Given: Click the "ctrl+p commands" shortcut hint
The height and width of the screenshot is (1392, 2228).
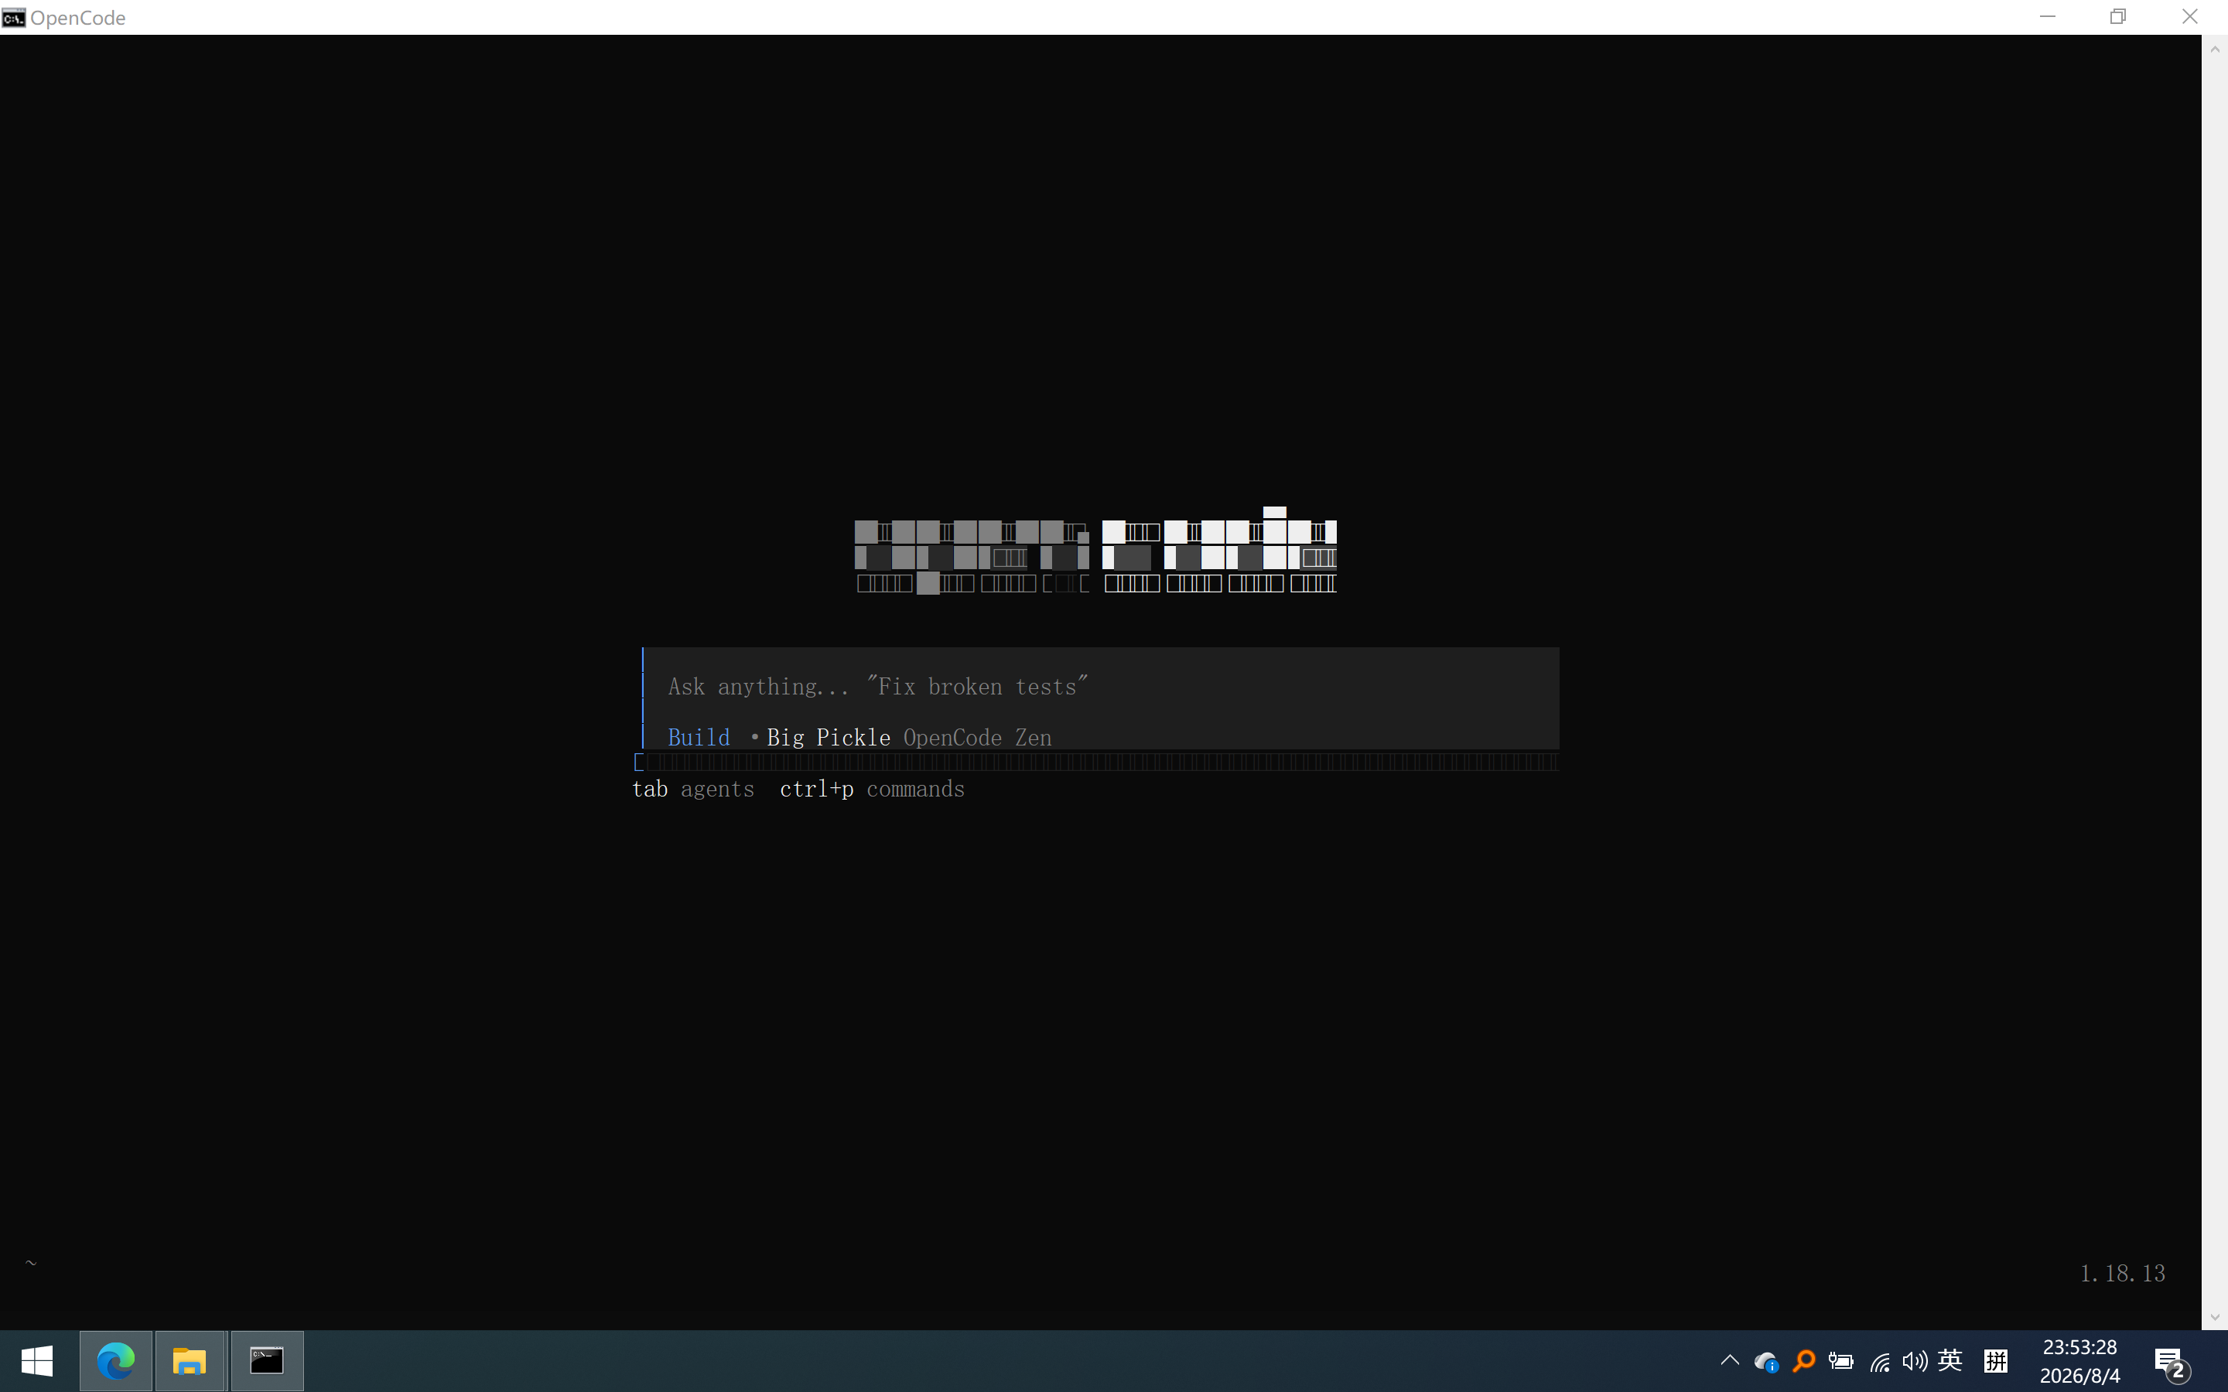Looking at the screenshot, I should 872,789.
